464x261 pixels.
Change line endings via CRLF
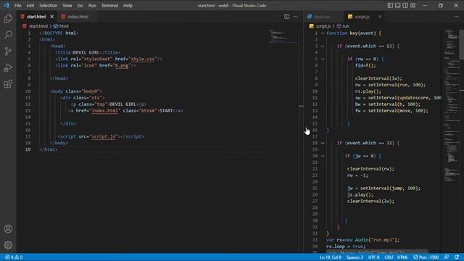click(389, 257)
